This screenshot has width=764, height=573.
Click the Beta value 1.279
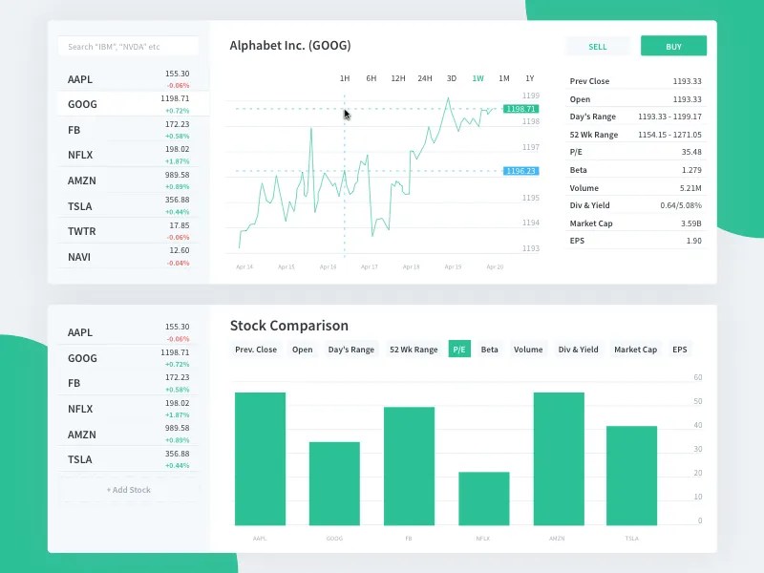(x=691, y=170)
